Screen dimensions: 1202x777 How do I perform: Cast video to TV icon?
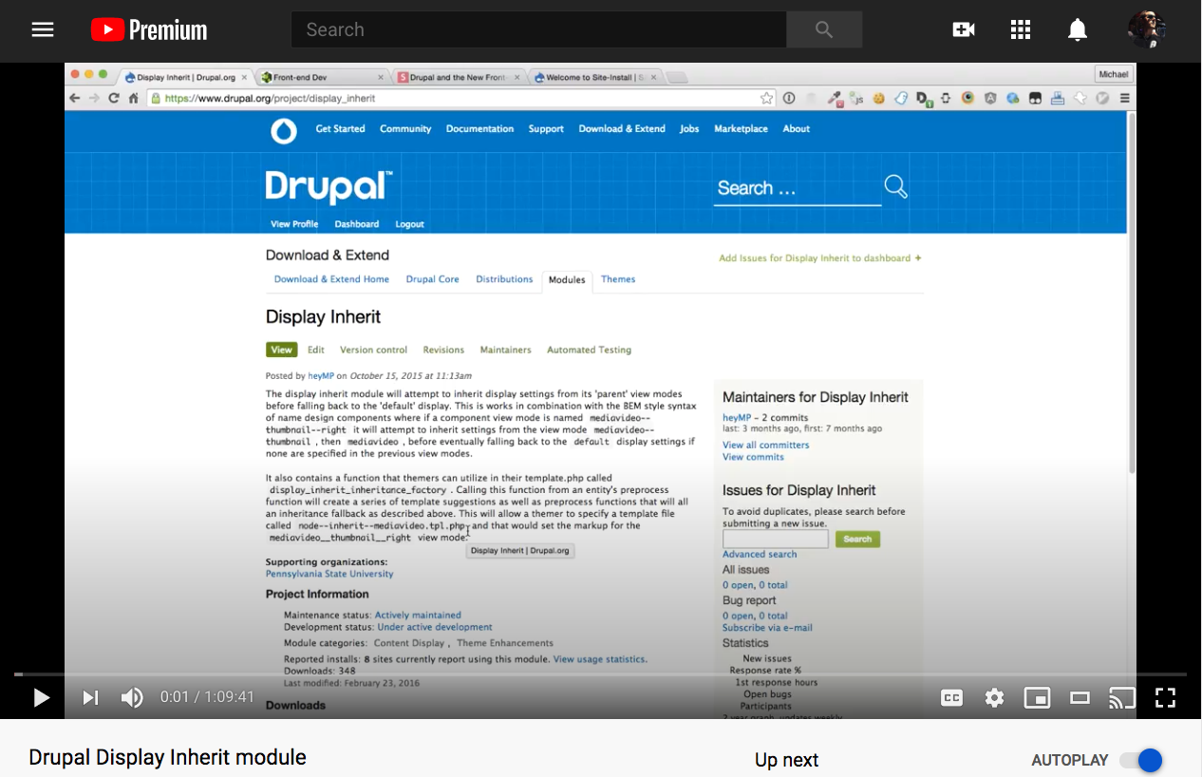click(1122, 698)
